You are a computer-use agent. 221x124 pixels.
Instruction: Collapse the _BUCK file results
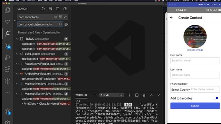coord(17,39)
